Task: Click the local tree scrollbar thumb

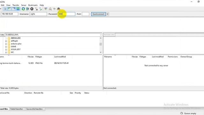Action: coord(101,44)
